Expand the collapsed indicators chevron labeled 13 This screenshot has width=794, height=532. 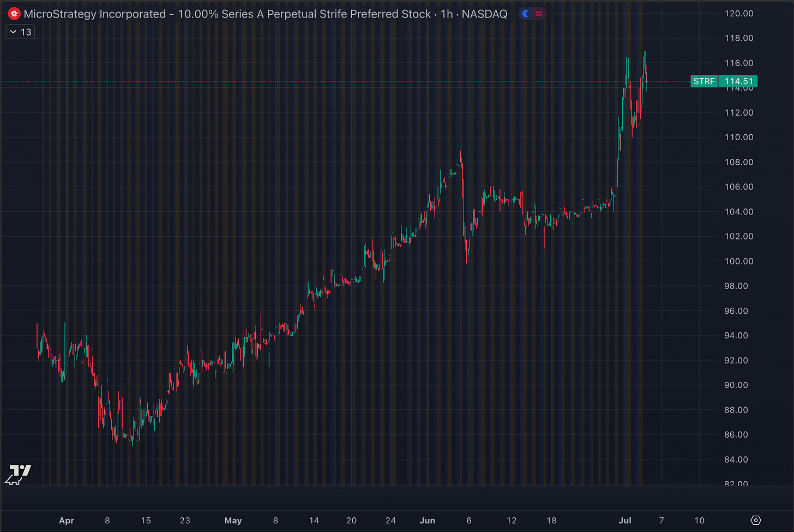coord(20,32)
